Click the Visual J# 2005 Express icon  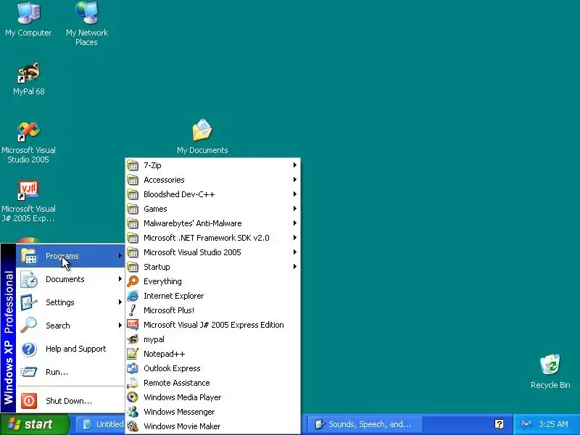133,325
